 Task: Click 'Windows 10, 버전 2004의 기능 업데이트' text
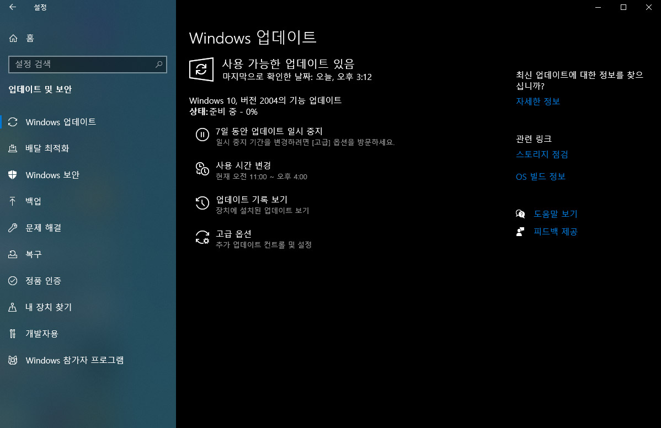pos(265,100)
